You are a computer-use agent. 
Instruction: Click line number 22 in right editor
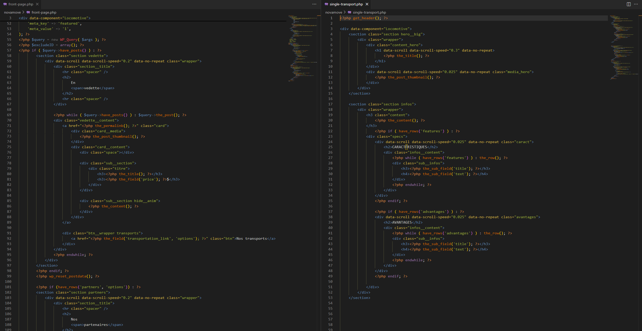pos(330,131)
